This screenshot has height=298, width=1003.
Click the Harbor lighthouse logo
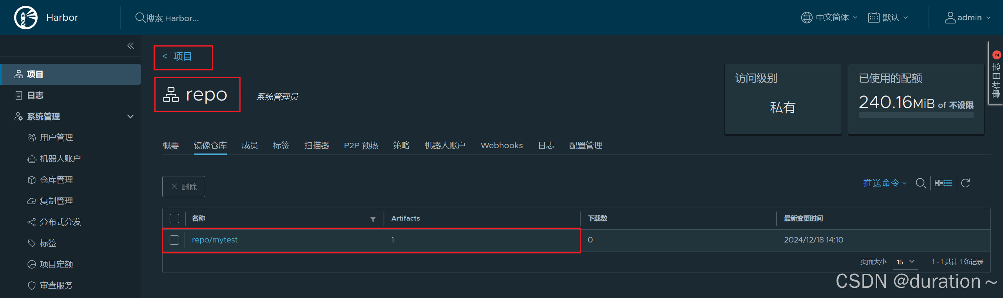coord(26,18)
